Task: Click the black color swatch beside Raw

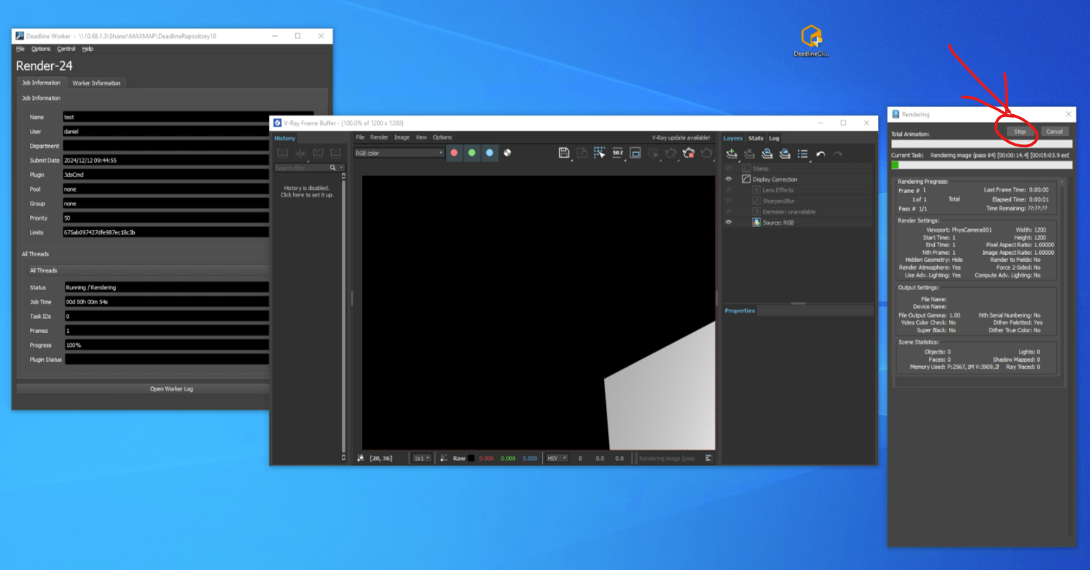Action: (471, 458)
